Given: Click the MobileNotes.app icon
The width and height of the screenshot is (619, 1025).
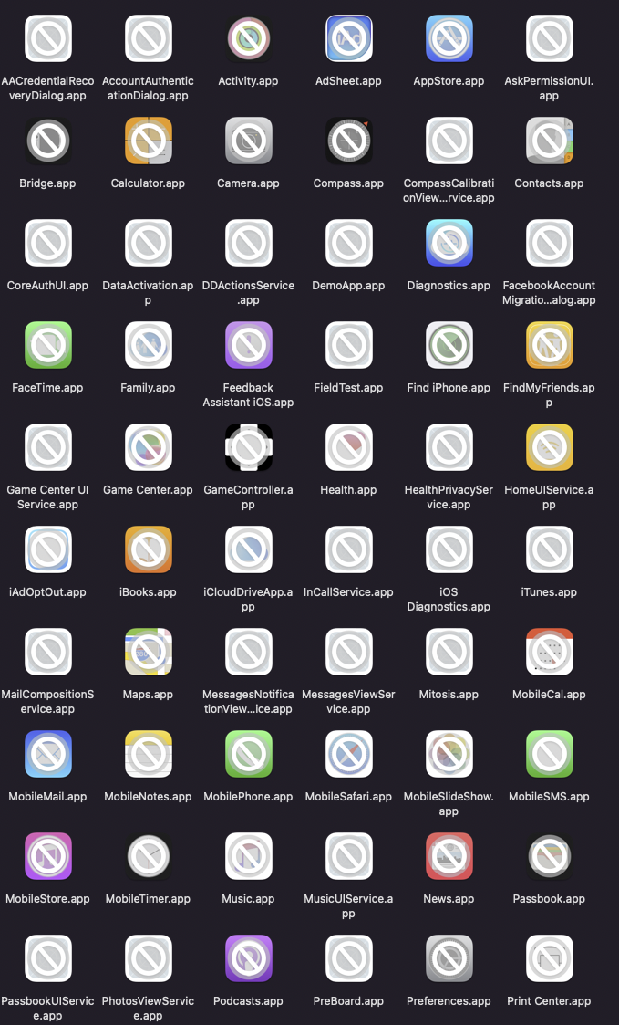Looking at the screenshot, I should coord(149,754).
